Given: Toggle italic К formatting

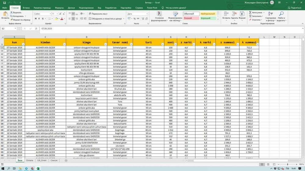Looking at the screenshot, I should 39,19.
